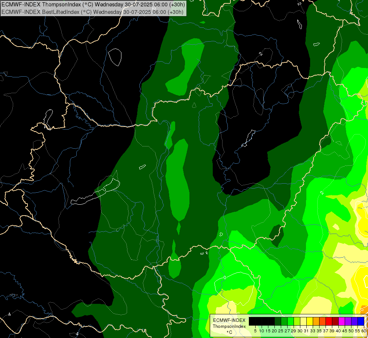Click the legend tick value '31'
Viewport: 368px width, 338px height.
pyautogui.click(x=306, y=331)
